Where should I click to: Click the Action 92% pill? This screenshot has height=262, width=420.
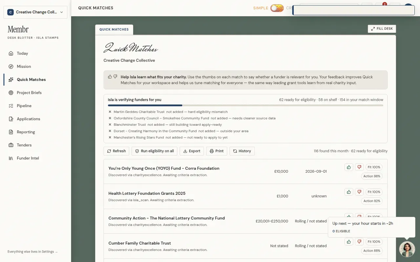tap(372, 201)
